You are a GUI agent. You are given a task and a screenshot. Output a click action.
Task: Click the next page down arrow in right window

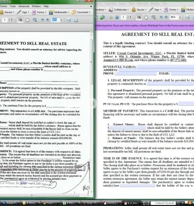point(117,17)
